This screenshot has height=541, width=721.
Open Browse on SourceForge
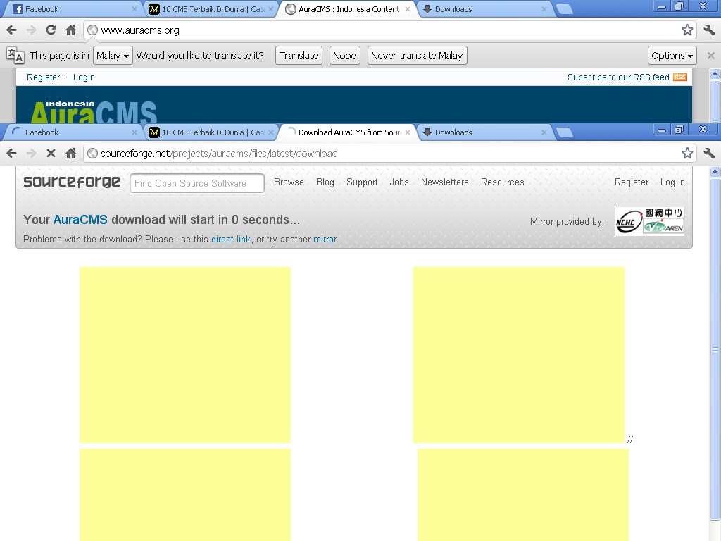289,182
